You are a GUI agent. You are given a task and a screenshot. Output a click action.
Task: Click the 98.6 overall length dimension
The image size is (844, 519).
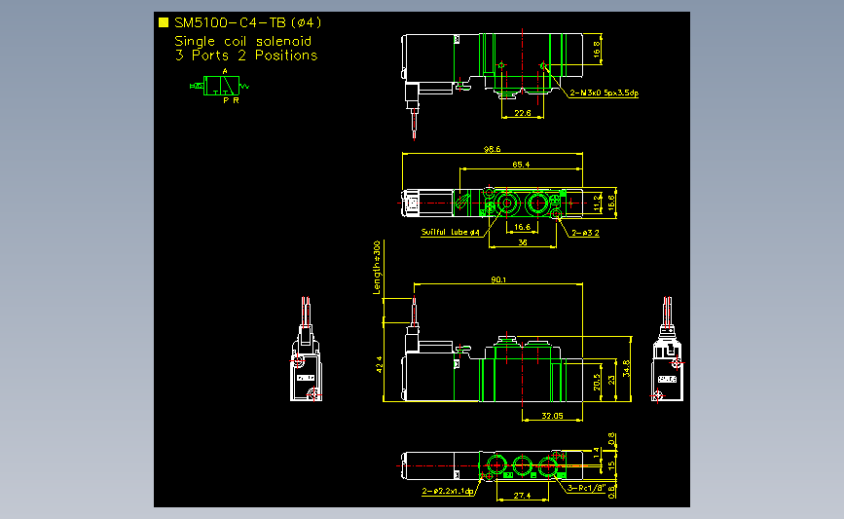click(x=492, y=149)
